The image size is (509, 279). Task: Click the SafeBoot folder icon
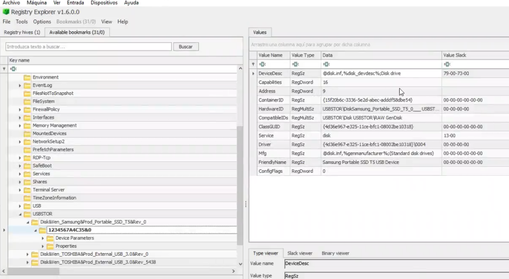[27, 166]
